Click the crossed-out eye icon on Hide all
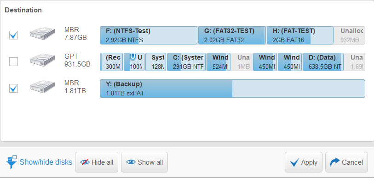The height and width of the screenshot is (178, 374). pos(85,162)
